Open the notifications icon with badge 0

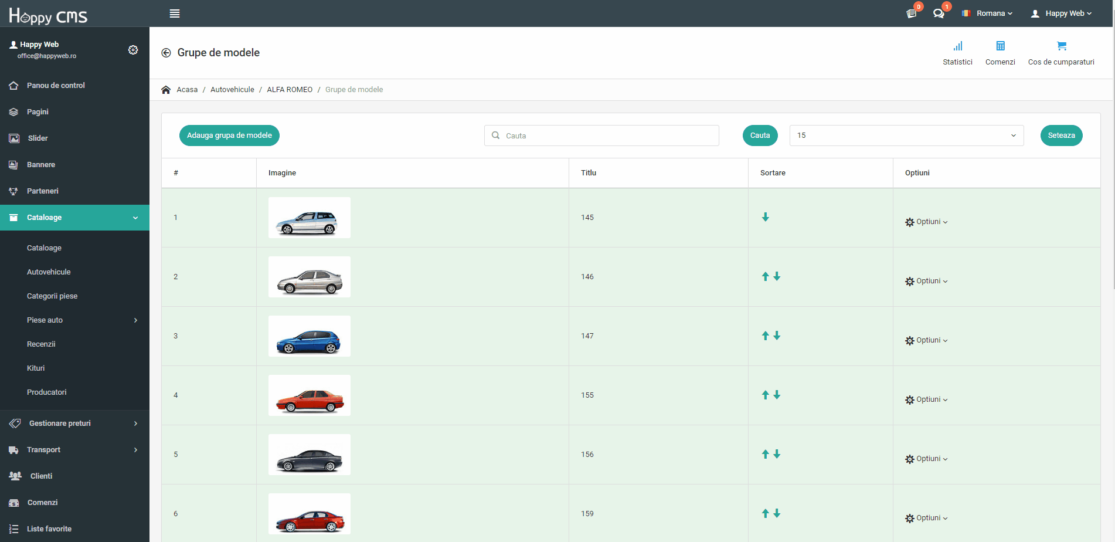pyautogui.click(x=911, y=13)
